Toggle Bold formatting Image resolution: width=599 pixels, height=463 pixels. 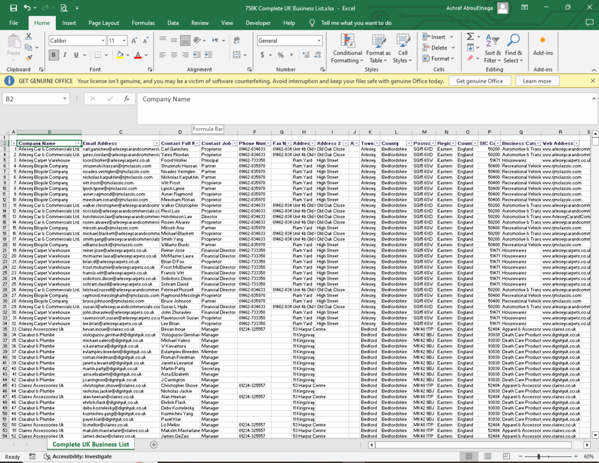point(54,55)
